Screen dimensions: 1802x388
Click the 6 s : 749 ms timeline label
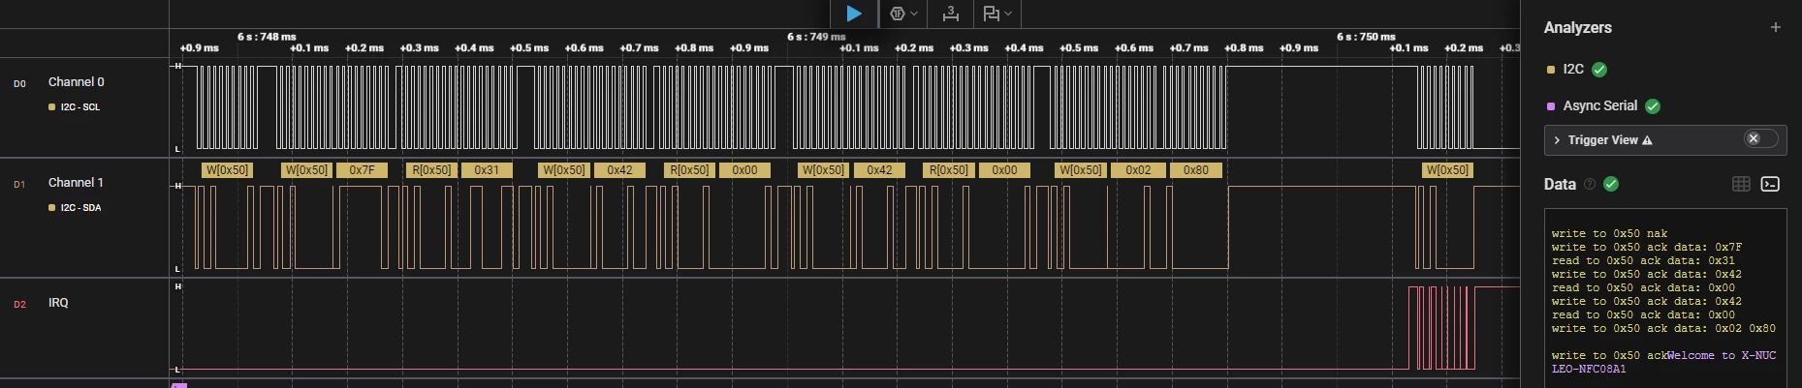pyautogui.click(x=816, y=37)
